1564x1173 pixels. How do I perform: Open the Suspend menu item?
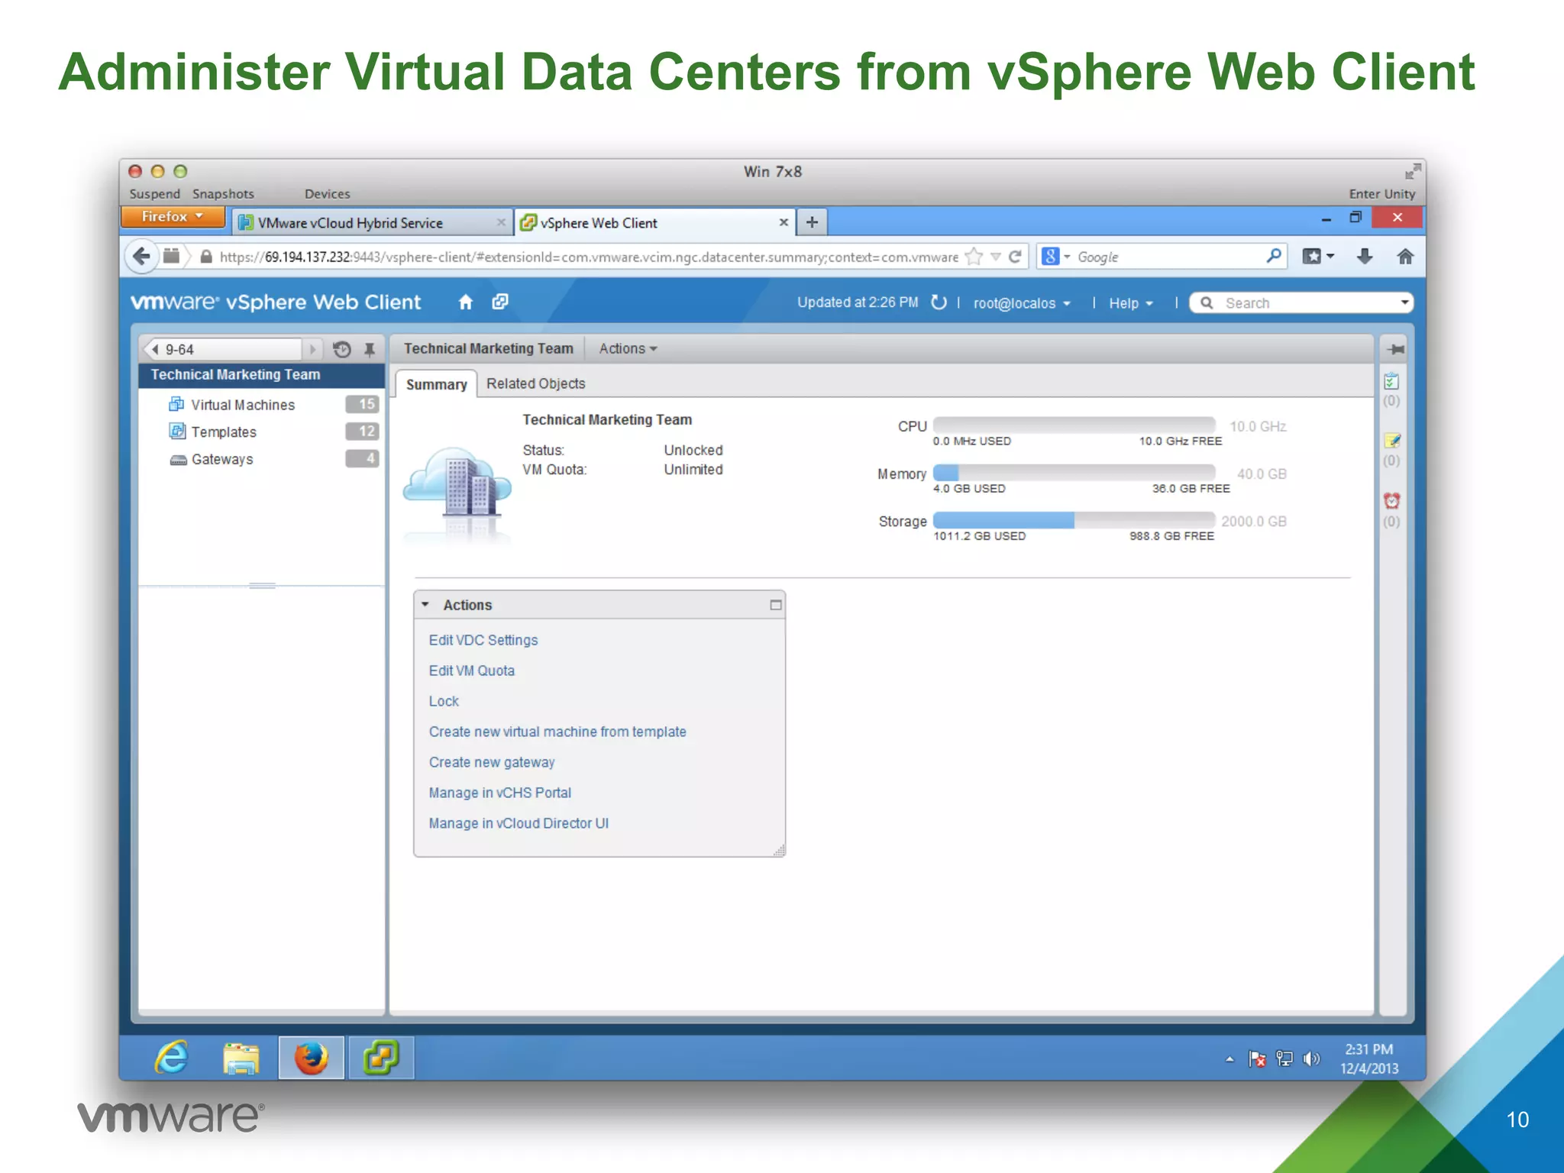point(155,194)
